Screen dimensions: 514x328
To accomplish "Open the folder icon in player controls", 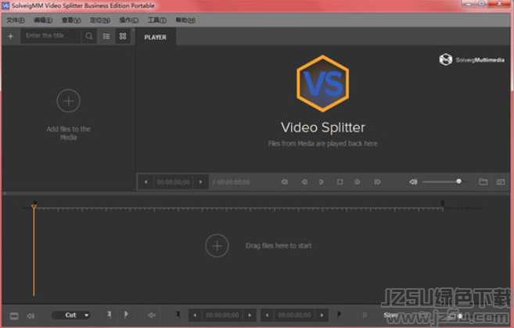I will pyautogui.click(x=483, y=182).
